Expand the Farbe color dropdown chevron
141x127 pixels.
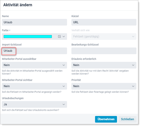(x=64, y=36)
